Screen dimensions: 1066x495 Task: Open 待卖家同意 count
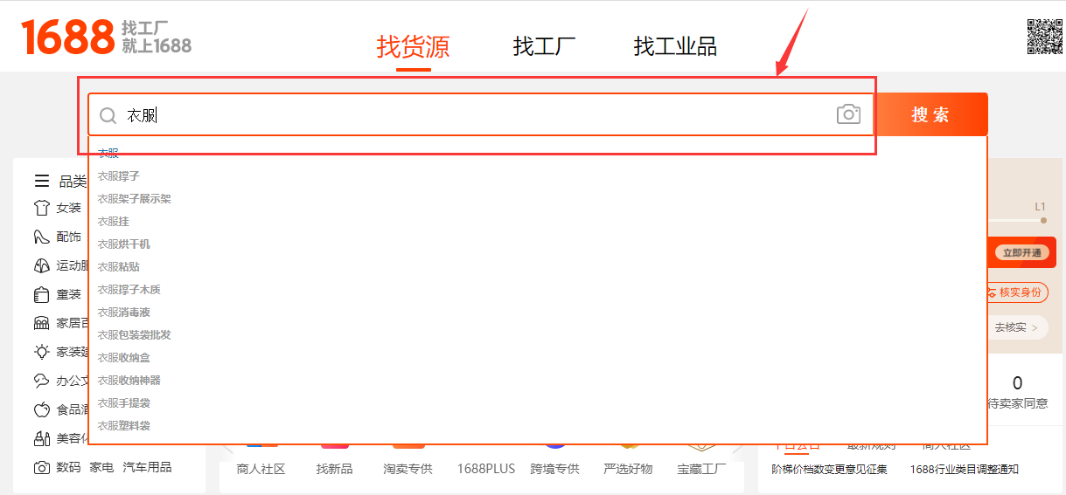1017,392
